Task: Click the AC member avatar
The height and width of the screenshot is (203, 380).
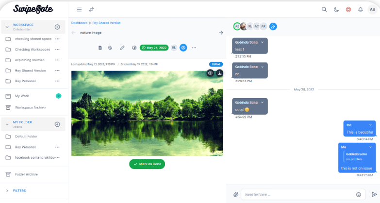Action: click(256, 26)
